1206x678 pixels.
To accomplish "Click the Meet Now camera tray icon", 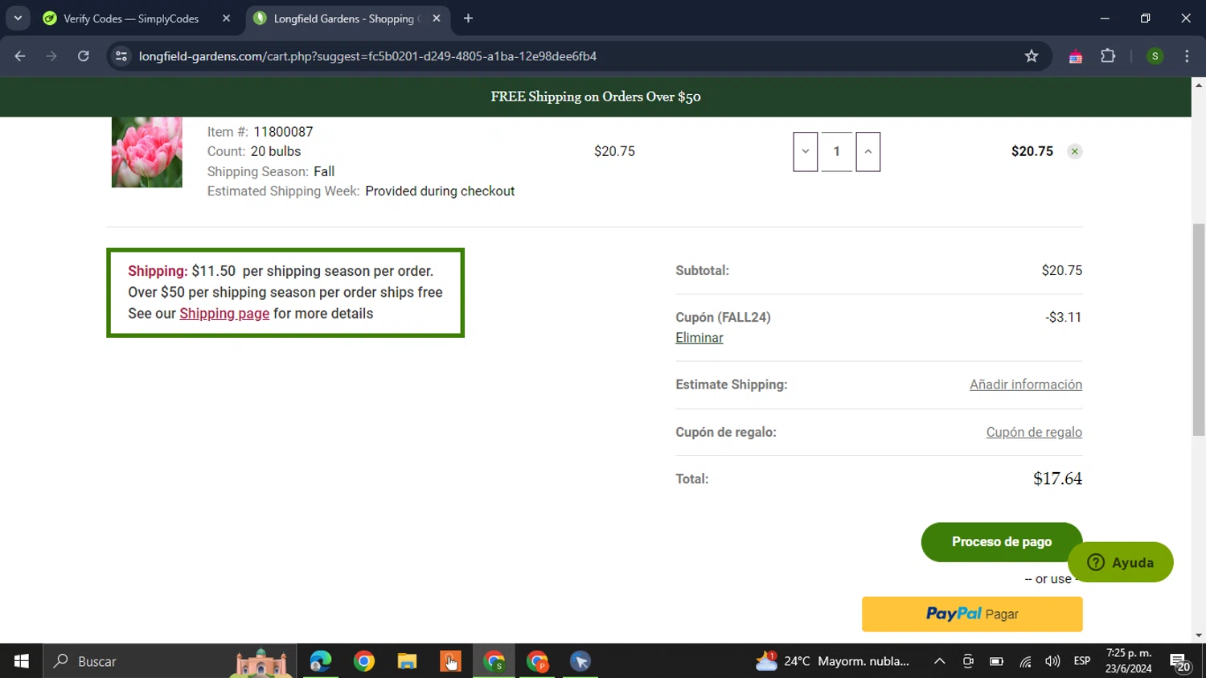I will tap(968, 661).
